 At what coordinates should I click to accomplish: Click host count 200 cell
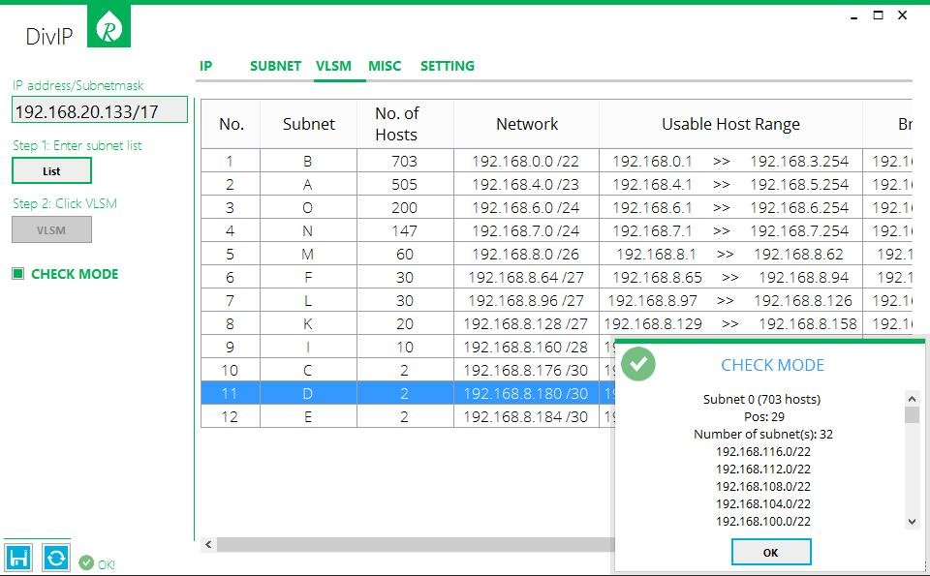coord(405,207)
